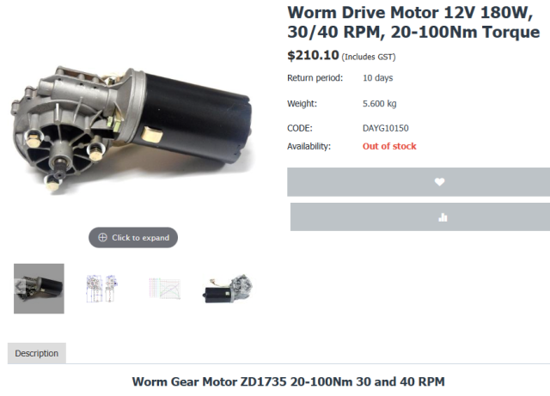Click the $210.10 price
550x396 pixels.
[313, 55]
